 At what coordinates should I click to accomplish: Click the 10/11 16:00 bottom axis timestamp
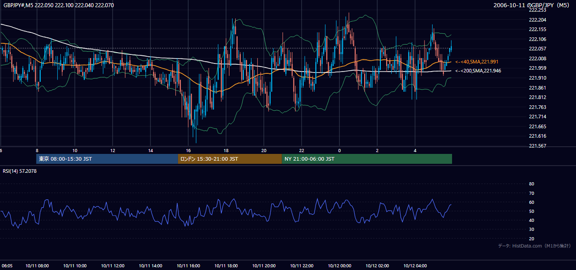(x=188, y=265)
